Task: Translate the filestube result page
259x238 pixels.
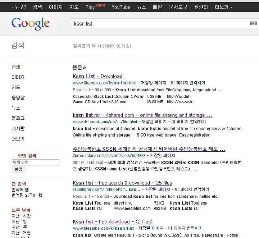Action: coord(185,228)
